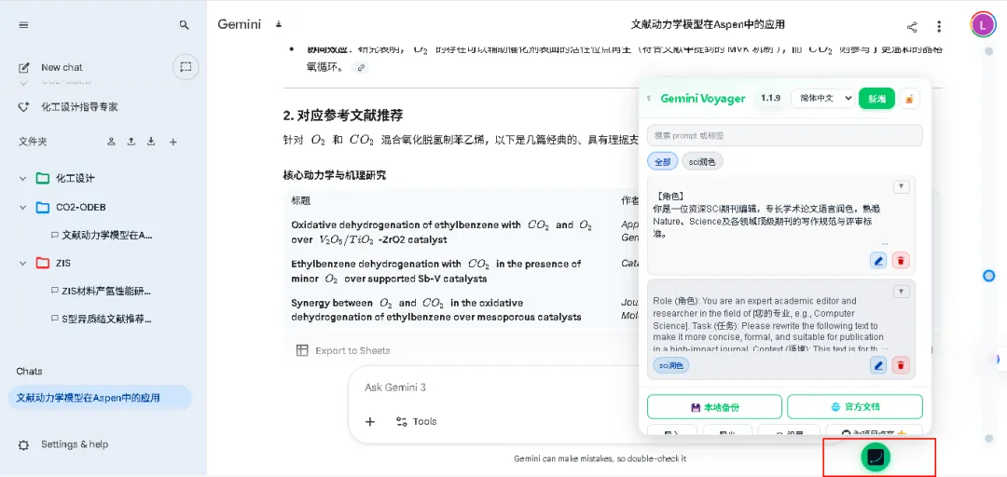Click the green 新增 button
Screen dimensions: 1007x477
pyautogui.click(x=876, y=98)
